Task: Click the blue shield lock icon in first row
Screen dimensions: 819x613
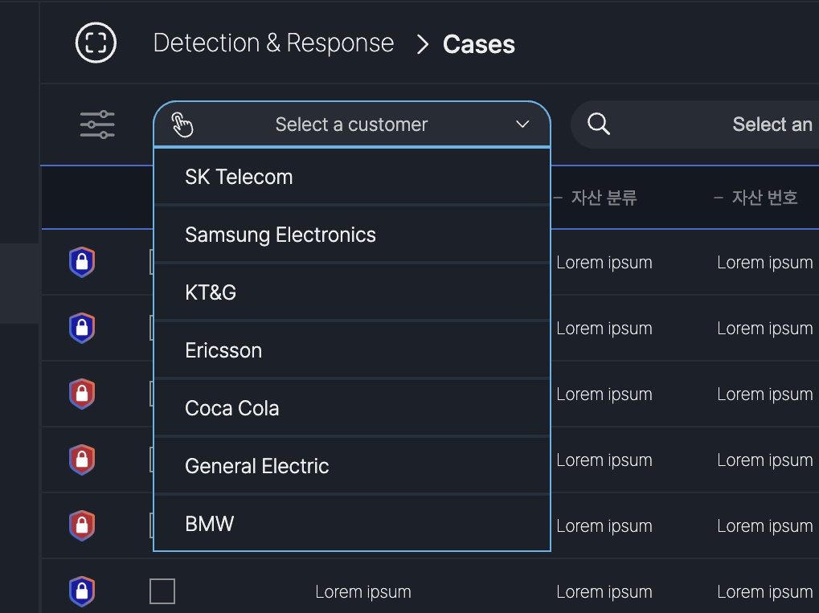Action: [81, 263]
